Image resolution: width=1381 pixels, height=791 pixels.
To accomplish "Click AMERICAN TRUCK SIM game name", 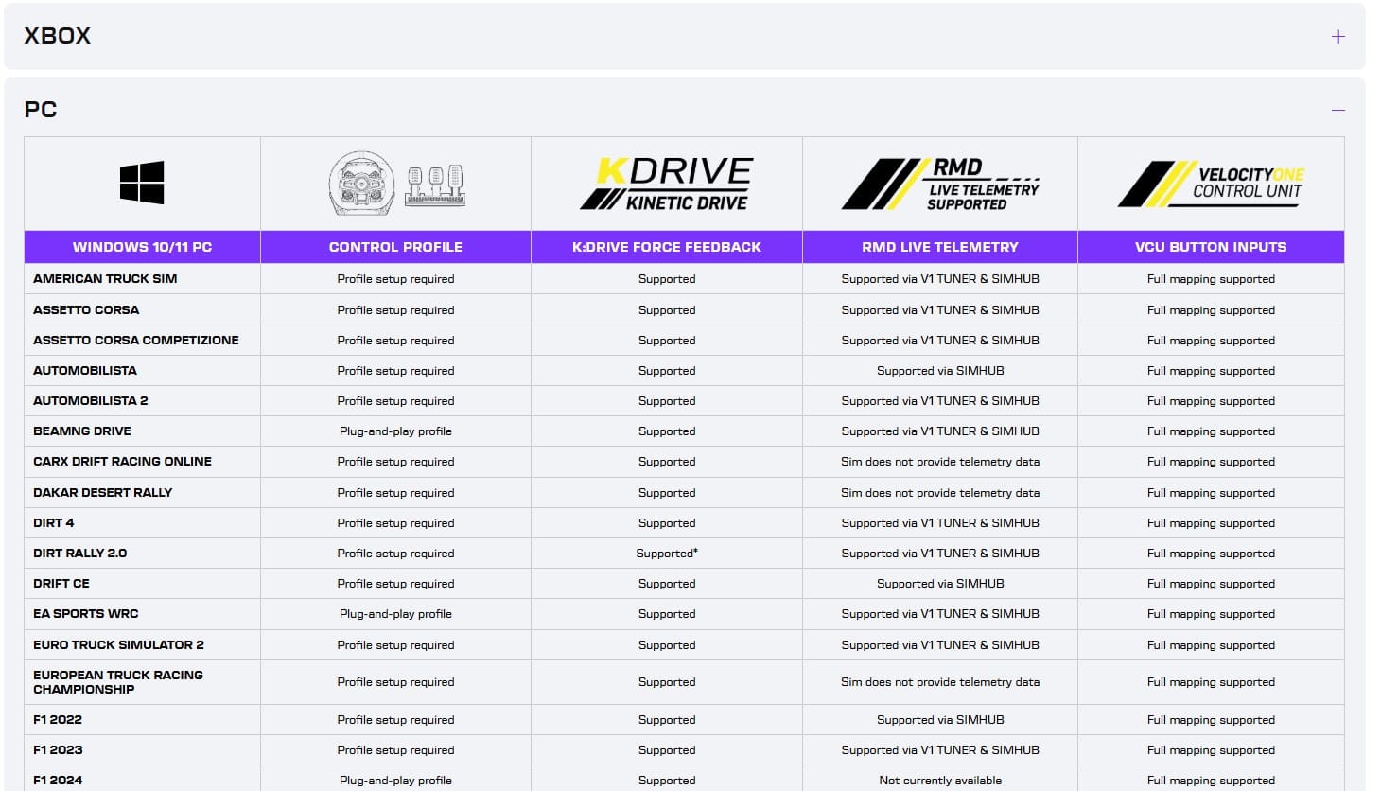I will coord(105,279).
